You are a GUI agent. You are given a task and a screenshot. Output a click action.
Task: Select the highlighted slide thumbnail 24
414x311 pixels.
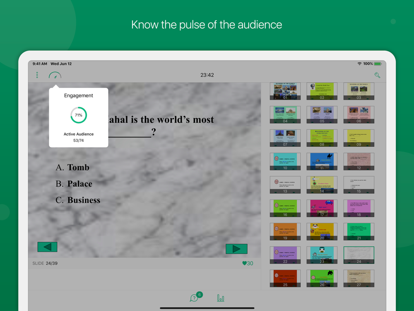click(x=359, y=255)
